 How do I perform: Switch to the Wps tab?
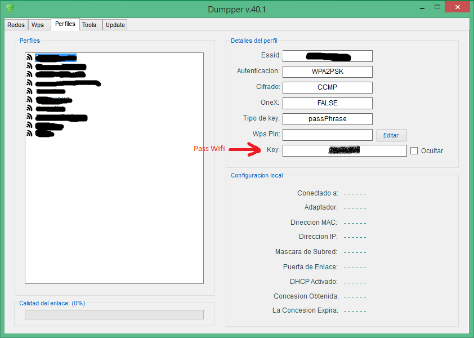click(x=39, y=25)
